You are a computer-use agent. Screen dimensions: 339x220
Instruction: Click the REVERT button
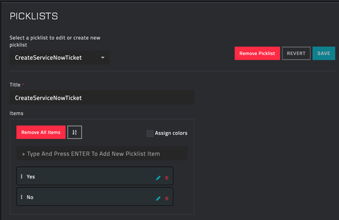click(x=296, y=53)
